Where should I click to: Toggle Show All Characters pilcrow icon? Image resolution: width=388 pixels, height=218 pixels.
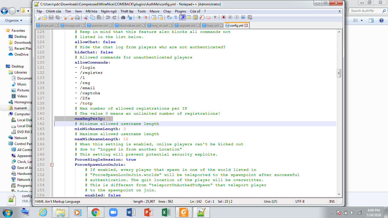point(176,17)
